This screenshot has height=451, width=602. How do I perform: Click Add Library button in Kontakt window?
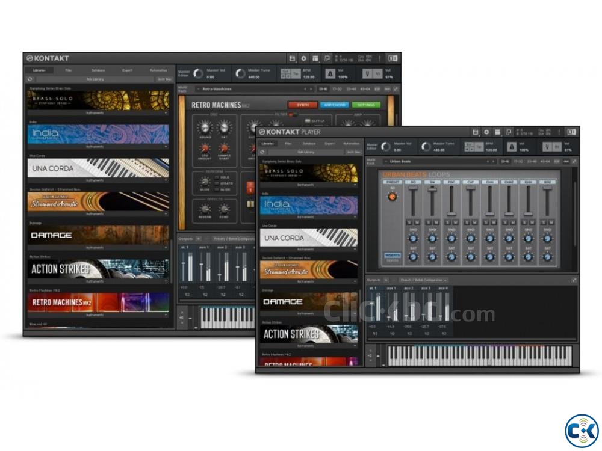point(95,79)
